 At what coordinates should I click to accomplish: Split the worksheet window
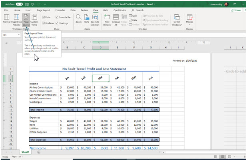click(133, 16)
